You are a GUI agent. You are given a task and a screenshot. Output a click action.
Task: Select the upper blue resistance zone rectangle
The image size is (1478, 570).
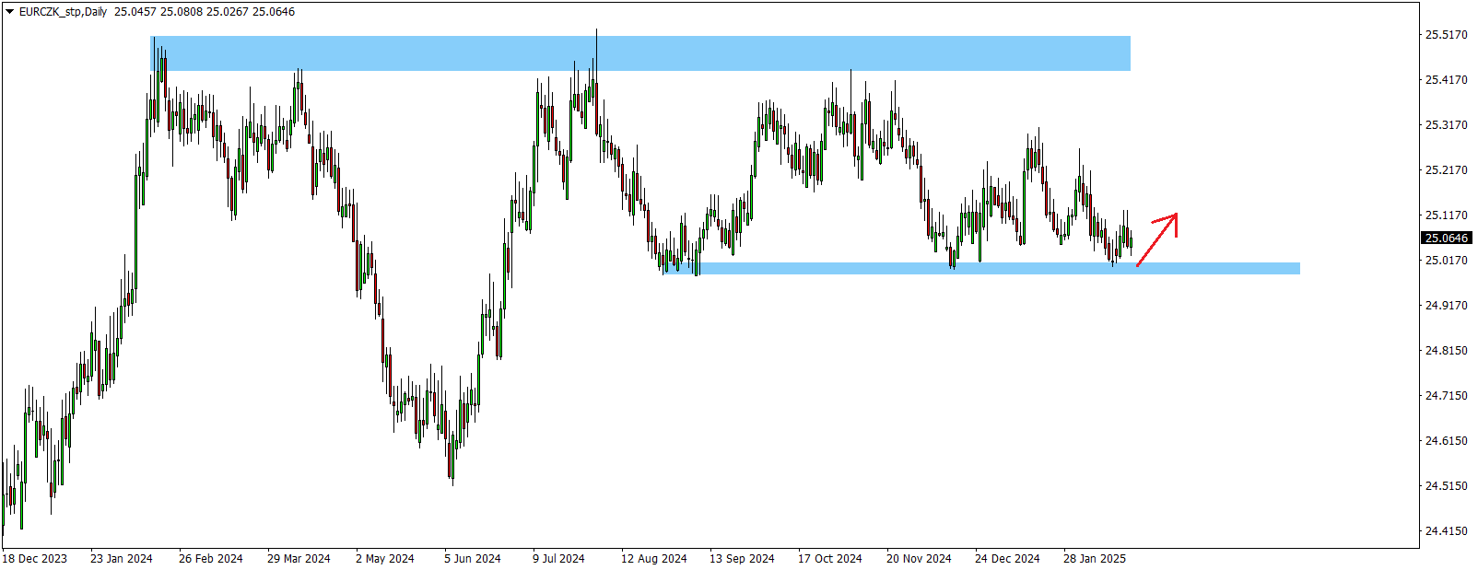click(640, 53)
